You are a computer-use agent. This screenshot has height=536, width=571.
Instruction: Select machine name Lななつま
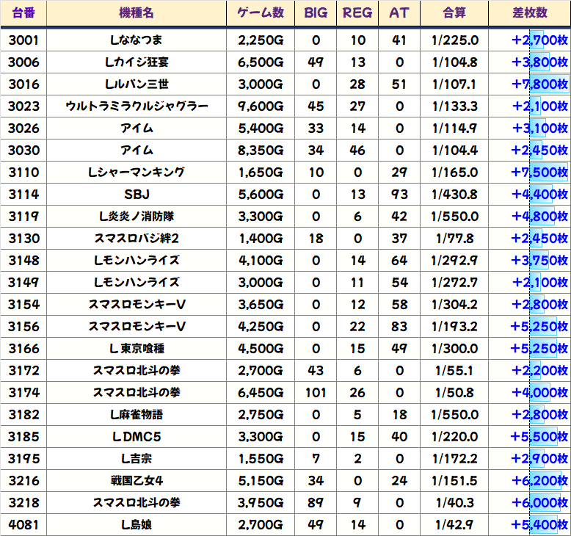point(137,40)
